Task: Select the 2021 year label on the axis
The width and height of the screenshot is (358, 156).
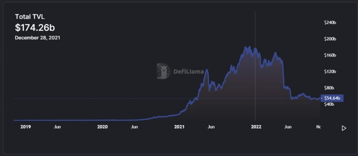Action: point(179,127)
